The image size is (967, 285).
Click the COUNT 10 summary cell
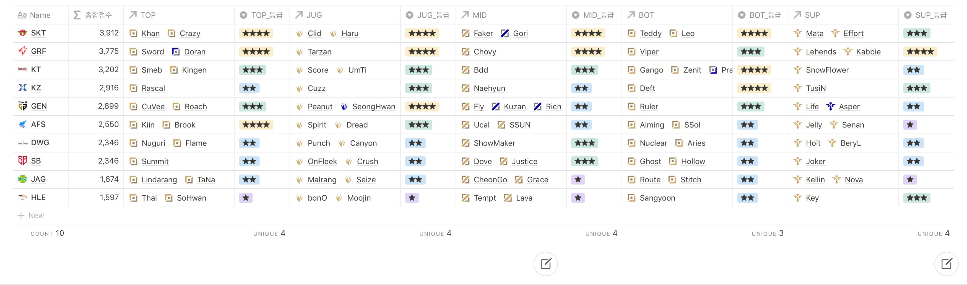tap(47, 233)
